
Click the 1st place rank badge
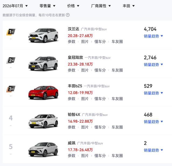11,32
